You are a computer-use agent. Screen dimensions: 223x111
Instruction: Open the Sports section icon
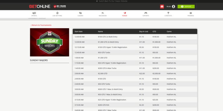[34, 13]
